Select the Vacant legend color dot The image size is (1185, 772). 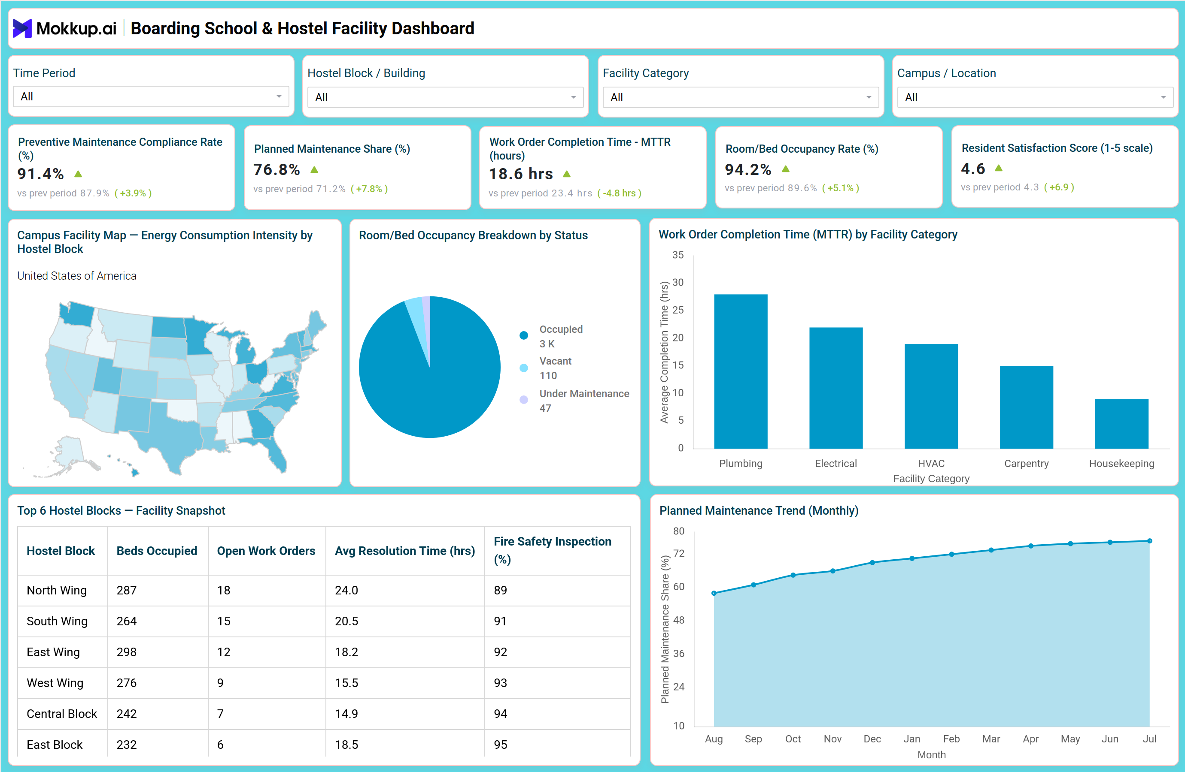(x=524, y=368)
